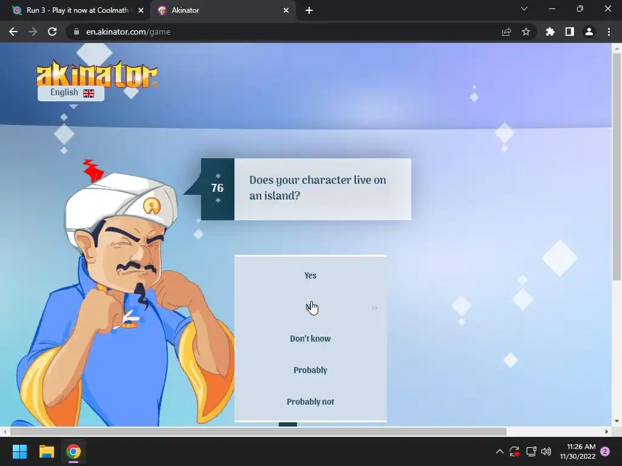622x466 pixels.
Task: Close the Akinator tab
Action: [x=286, y=10]
